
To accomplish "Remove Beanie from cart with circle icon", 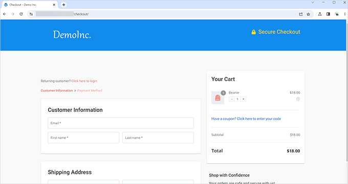I will (x=298, y=99).
